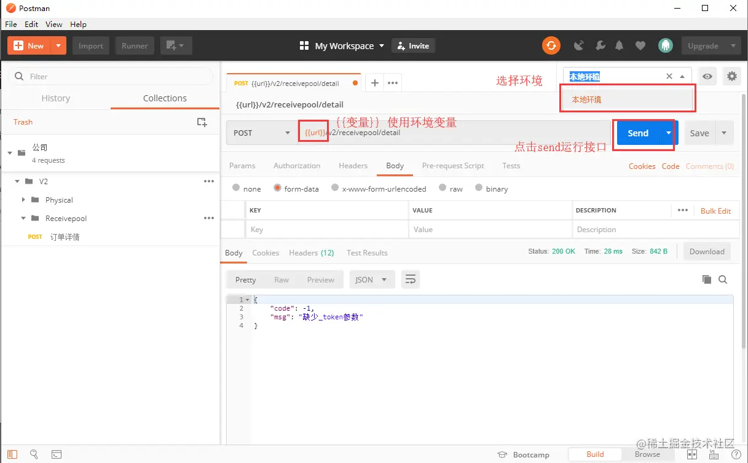Collapse the 公司 collection
This screenshot has width=748, height=463.
point(10,153)
